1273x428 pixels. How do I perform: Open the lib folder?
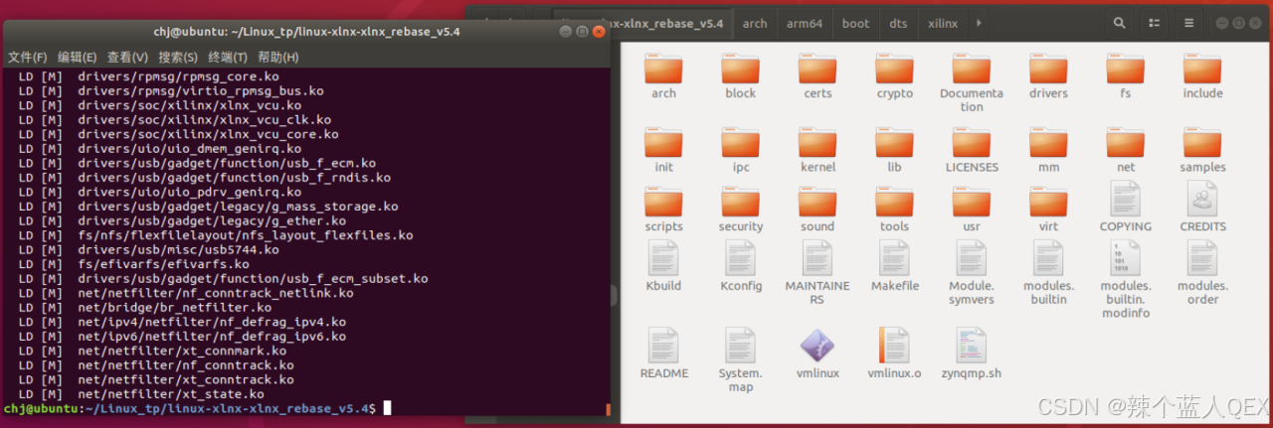[x=894, y=150]
